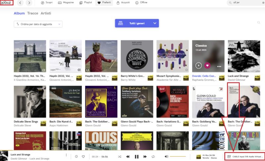Toggle shuffle playback
This screenshot has width=265, height=161.
click(x=119, y=156)
